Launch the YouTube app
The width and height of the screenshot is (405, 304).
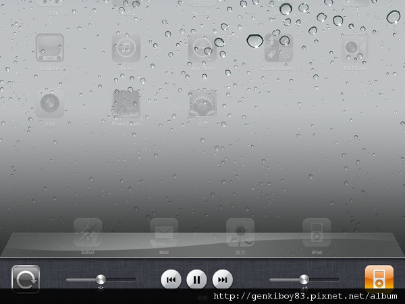[x=50, y=49]
